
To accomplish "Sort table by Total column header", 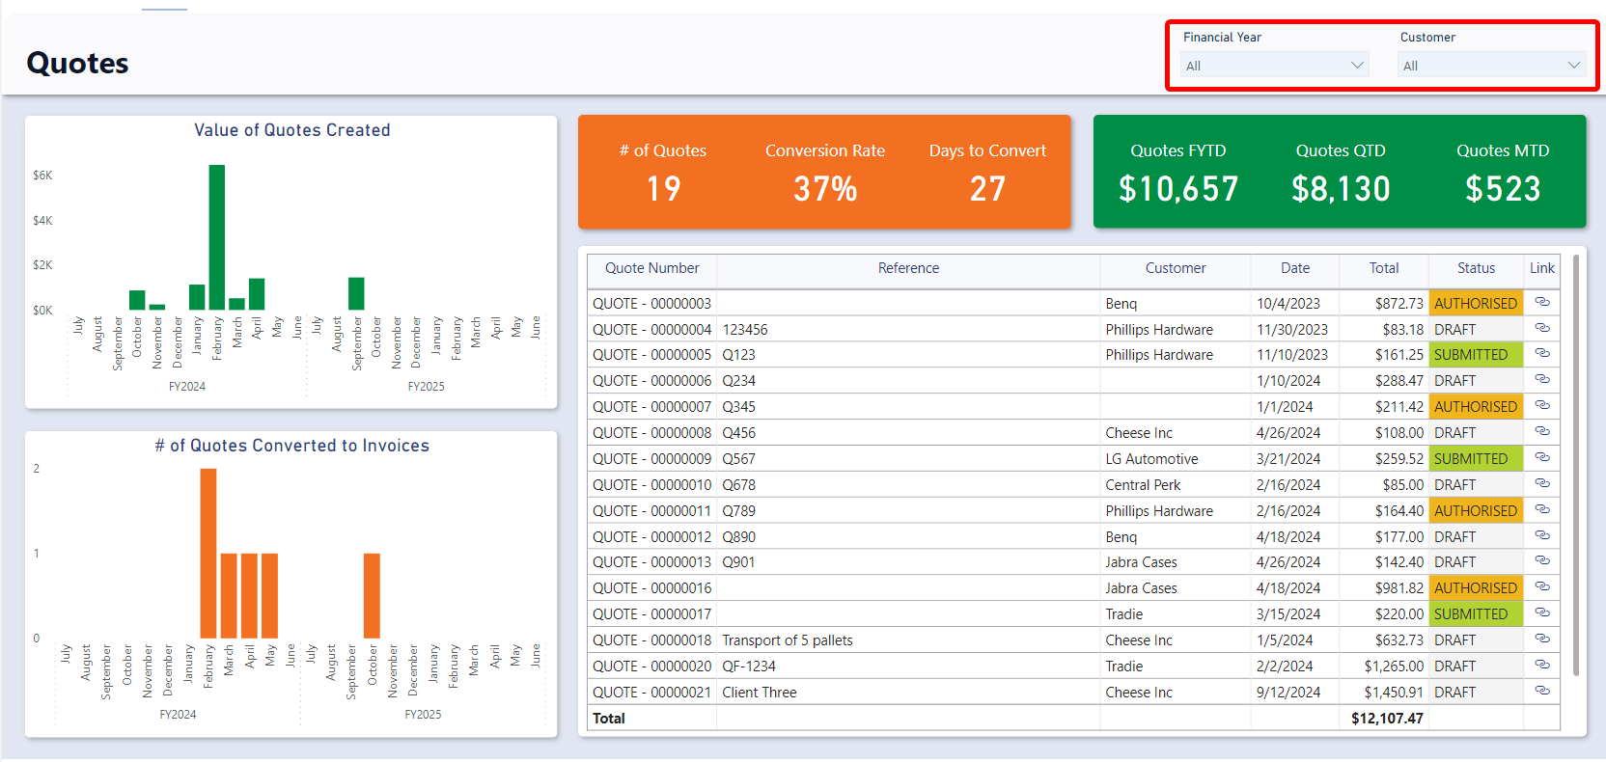I will pos(1384,268).
